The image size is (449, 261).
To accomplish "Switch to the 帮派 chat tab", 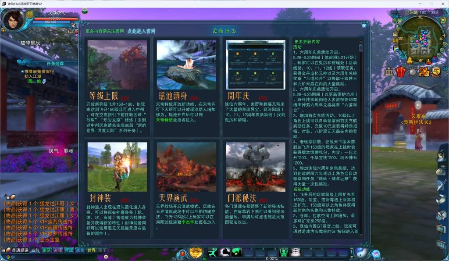I will [x=69, y=249].
